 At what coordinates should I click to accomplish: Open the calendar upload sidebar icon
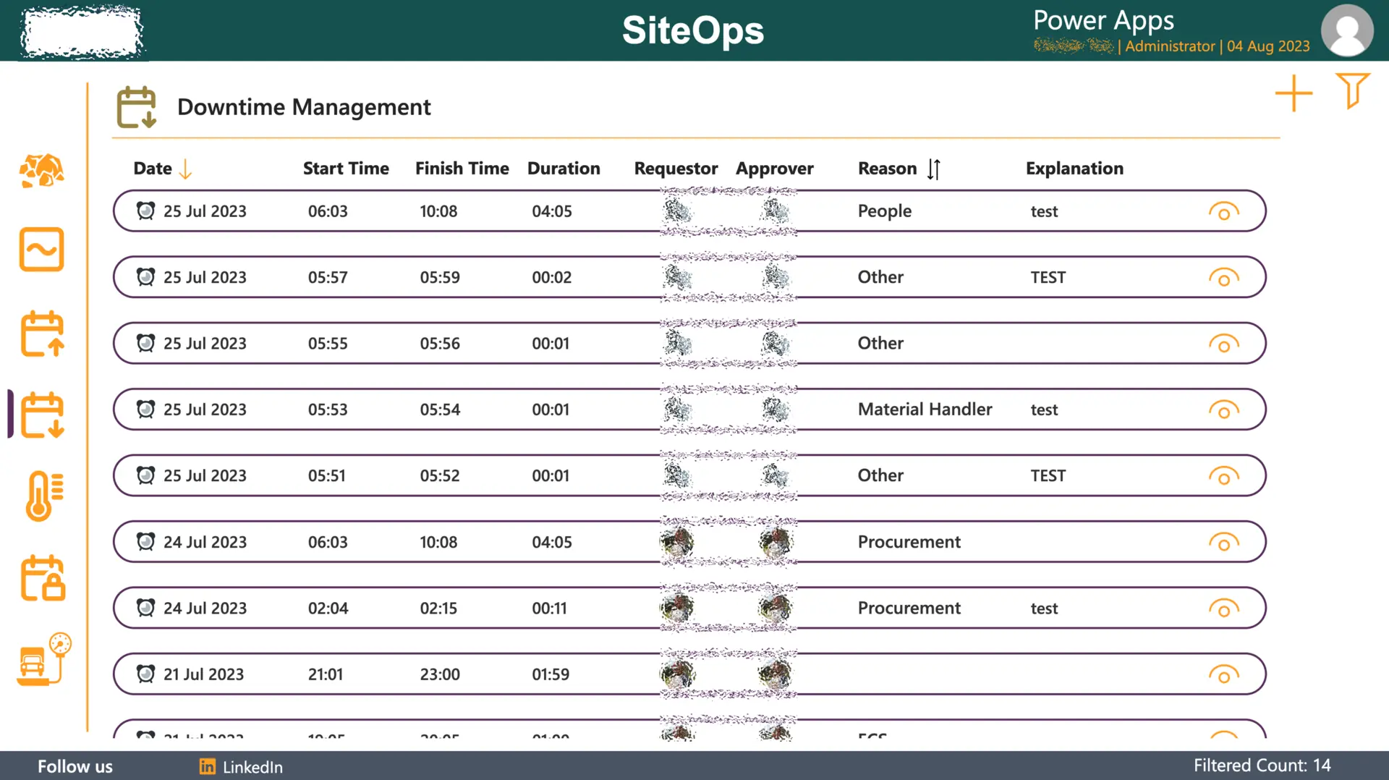click(x=42, y=334)
